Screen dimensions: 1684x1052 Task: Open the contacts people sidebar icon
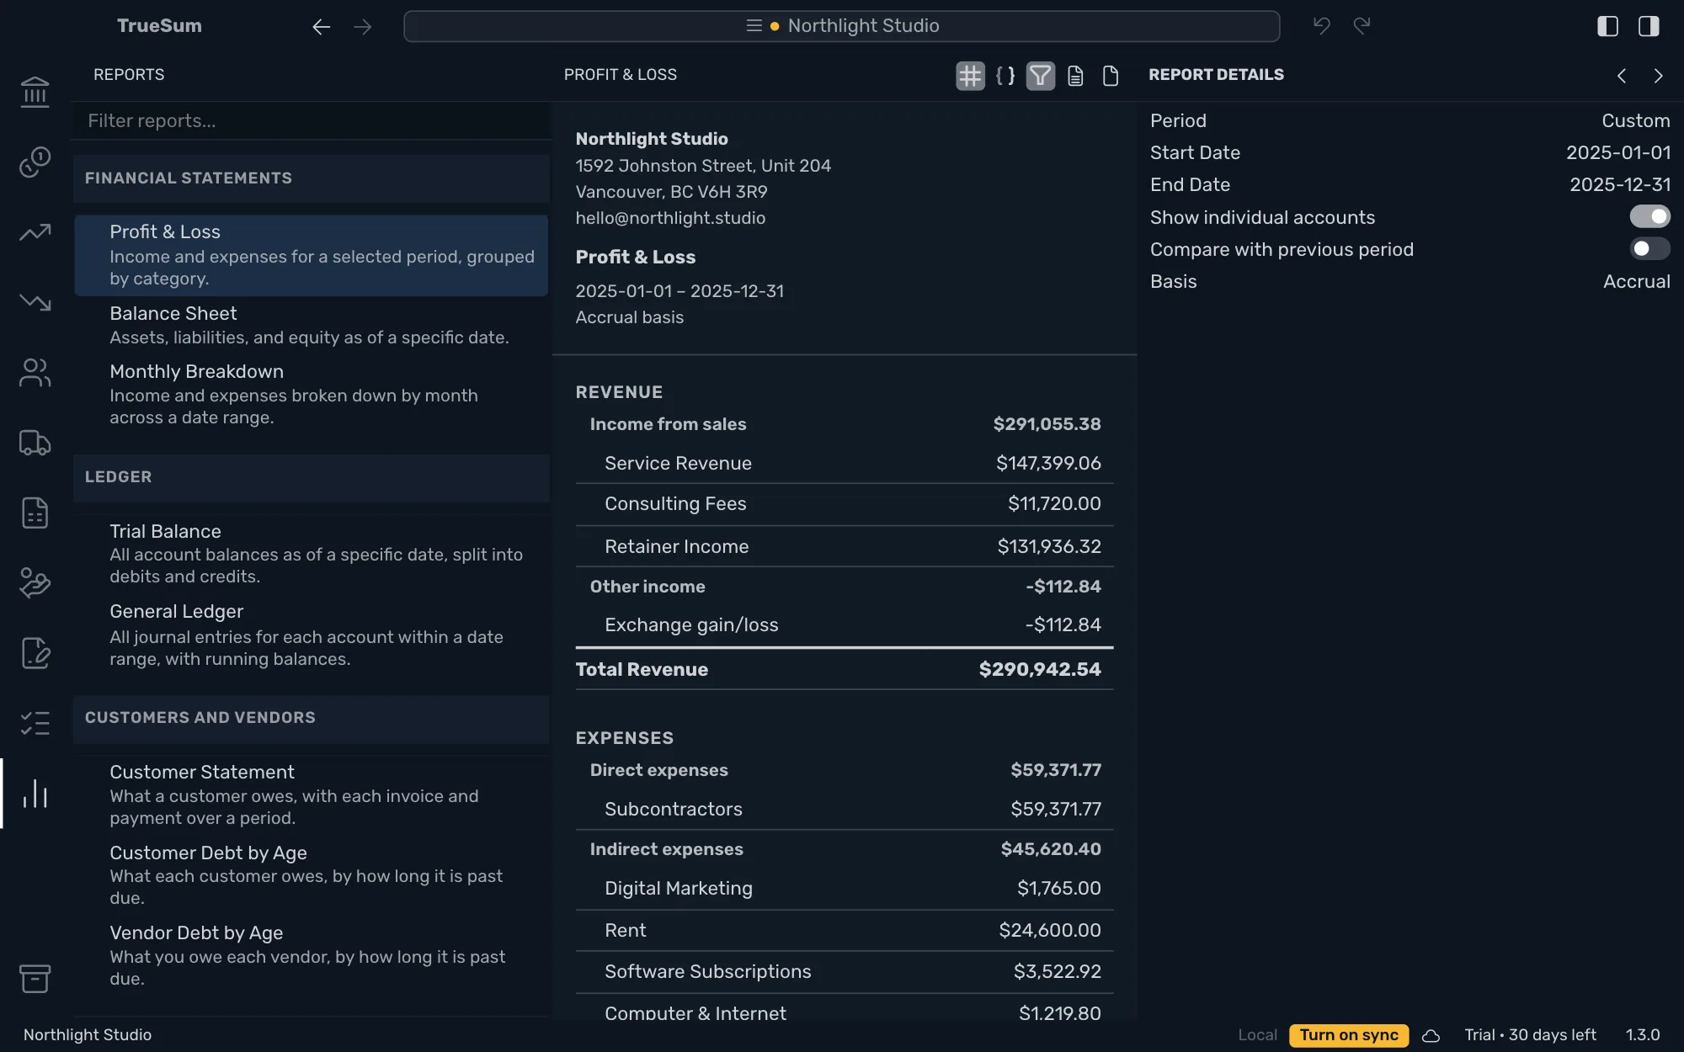pos(35,373)
